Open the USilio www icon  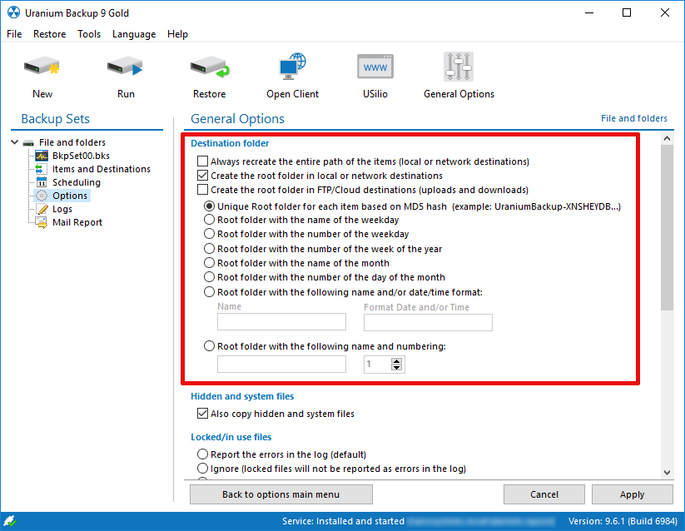375,67
